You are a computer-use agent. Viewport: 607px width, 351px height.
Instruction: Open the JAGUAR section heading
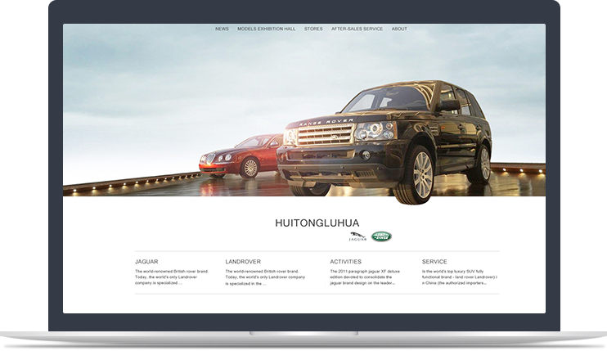pos(146,262)
